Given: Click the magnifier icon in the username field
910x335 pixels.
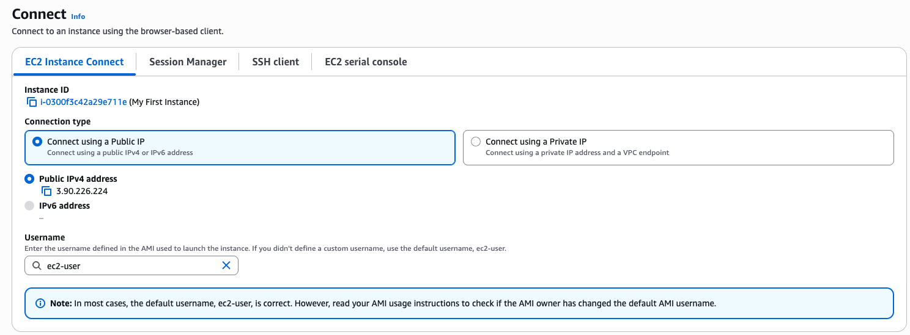Looking at the screenshot, I should (x=37, y=266).
